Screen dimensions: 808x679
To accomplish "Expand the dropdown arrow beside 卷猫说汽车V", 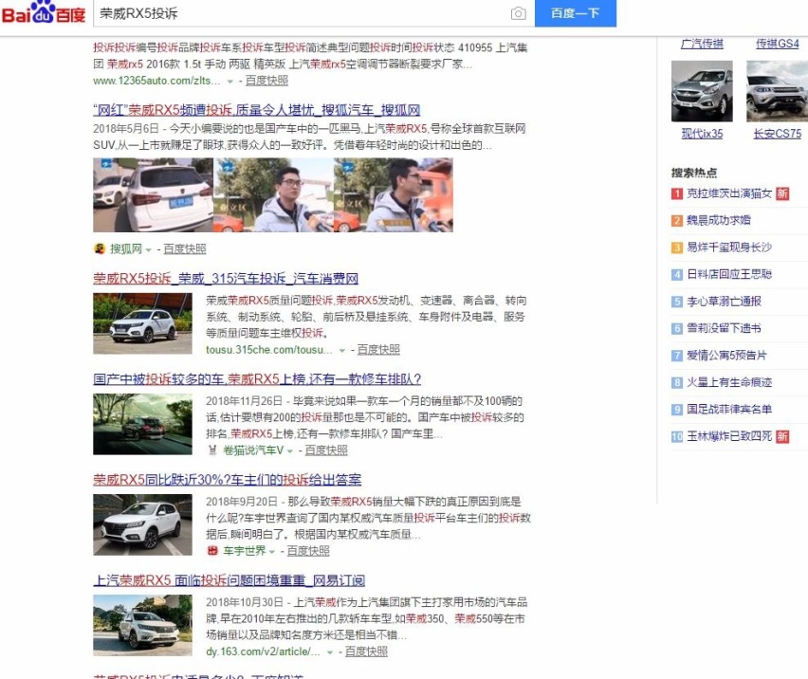I will (289, 451).
